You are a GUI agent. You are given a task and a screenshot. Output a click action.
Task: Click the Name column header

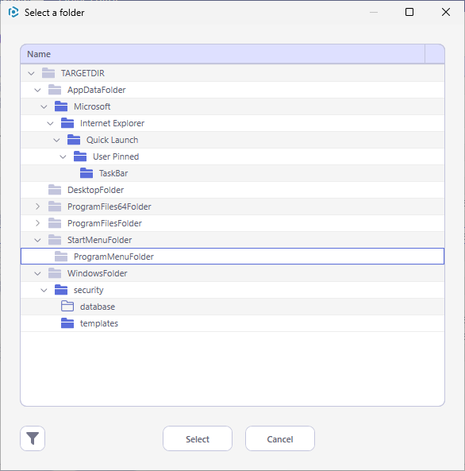(x=223, y=54)
